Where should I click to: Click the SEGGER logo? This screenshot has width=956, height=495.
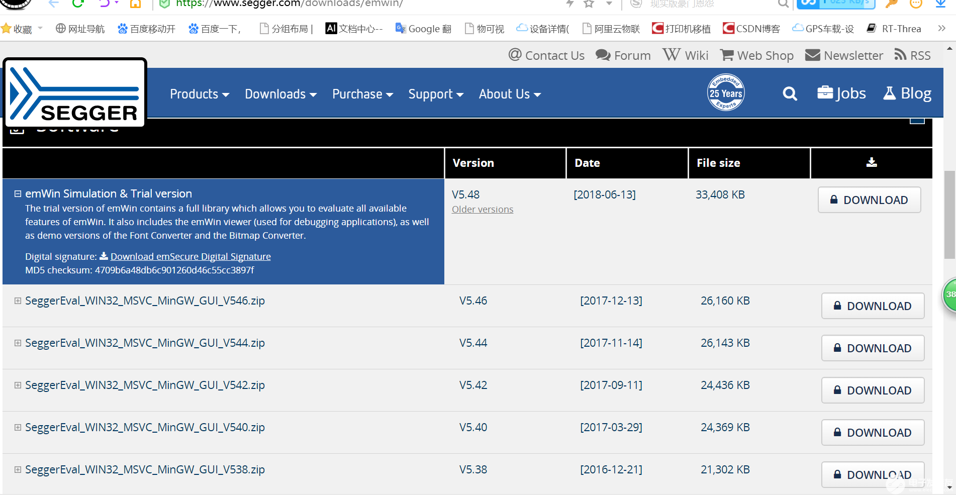click(x=75, y=93)
